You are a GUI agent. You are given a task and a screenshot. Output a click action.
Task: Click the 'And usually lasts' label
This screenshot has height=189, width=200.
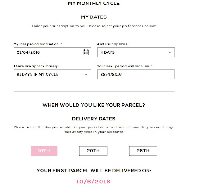(x=113, y=44)
